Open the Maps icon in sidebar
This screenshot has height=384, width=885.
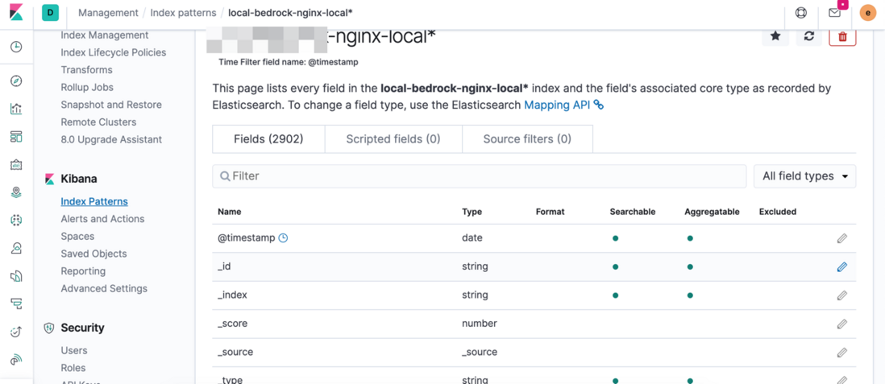click(16, 193)
